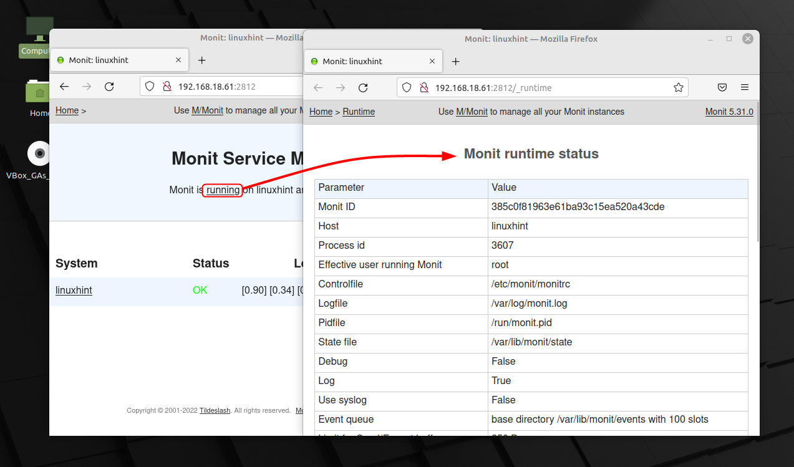This screenshot has width=794, height=467.
Task: Close the front Firefox window
Action: (748, 39)
